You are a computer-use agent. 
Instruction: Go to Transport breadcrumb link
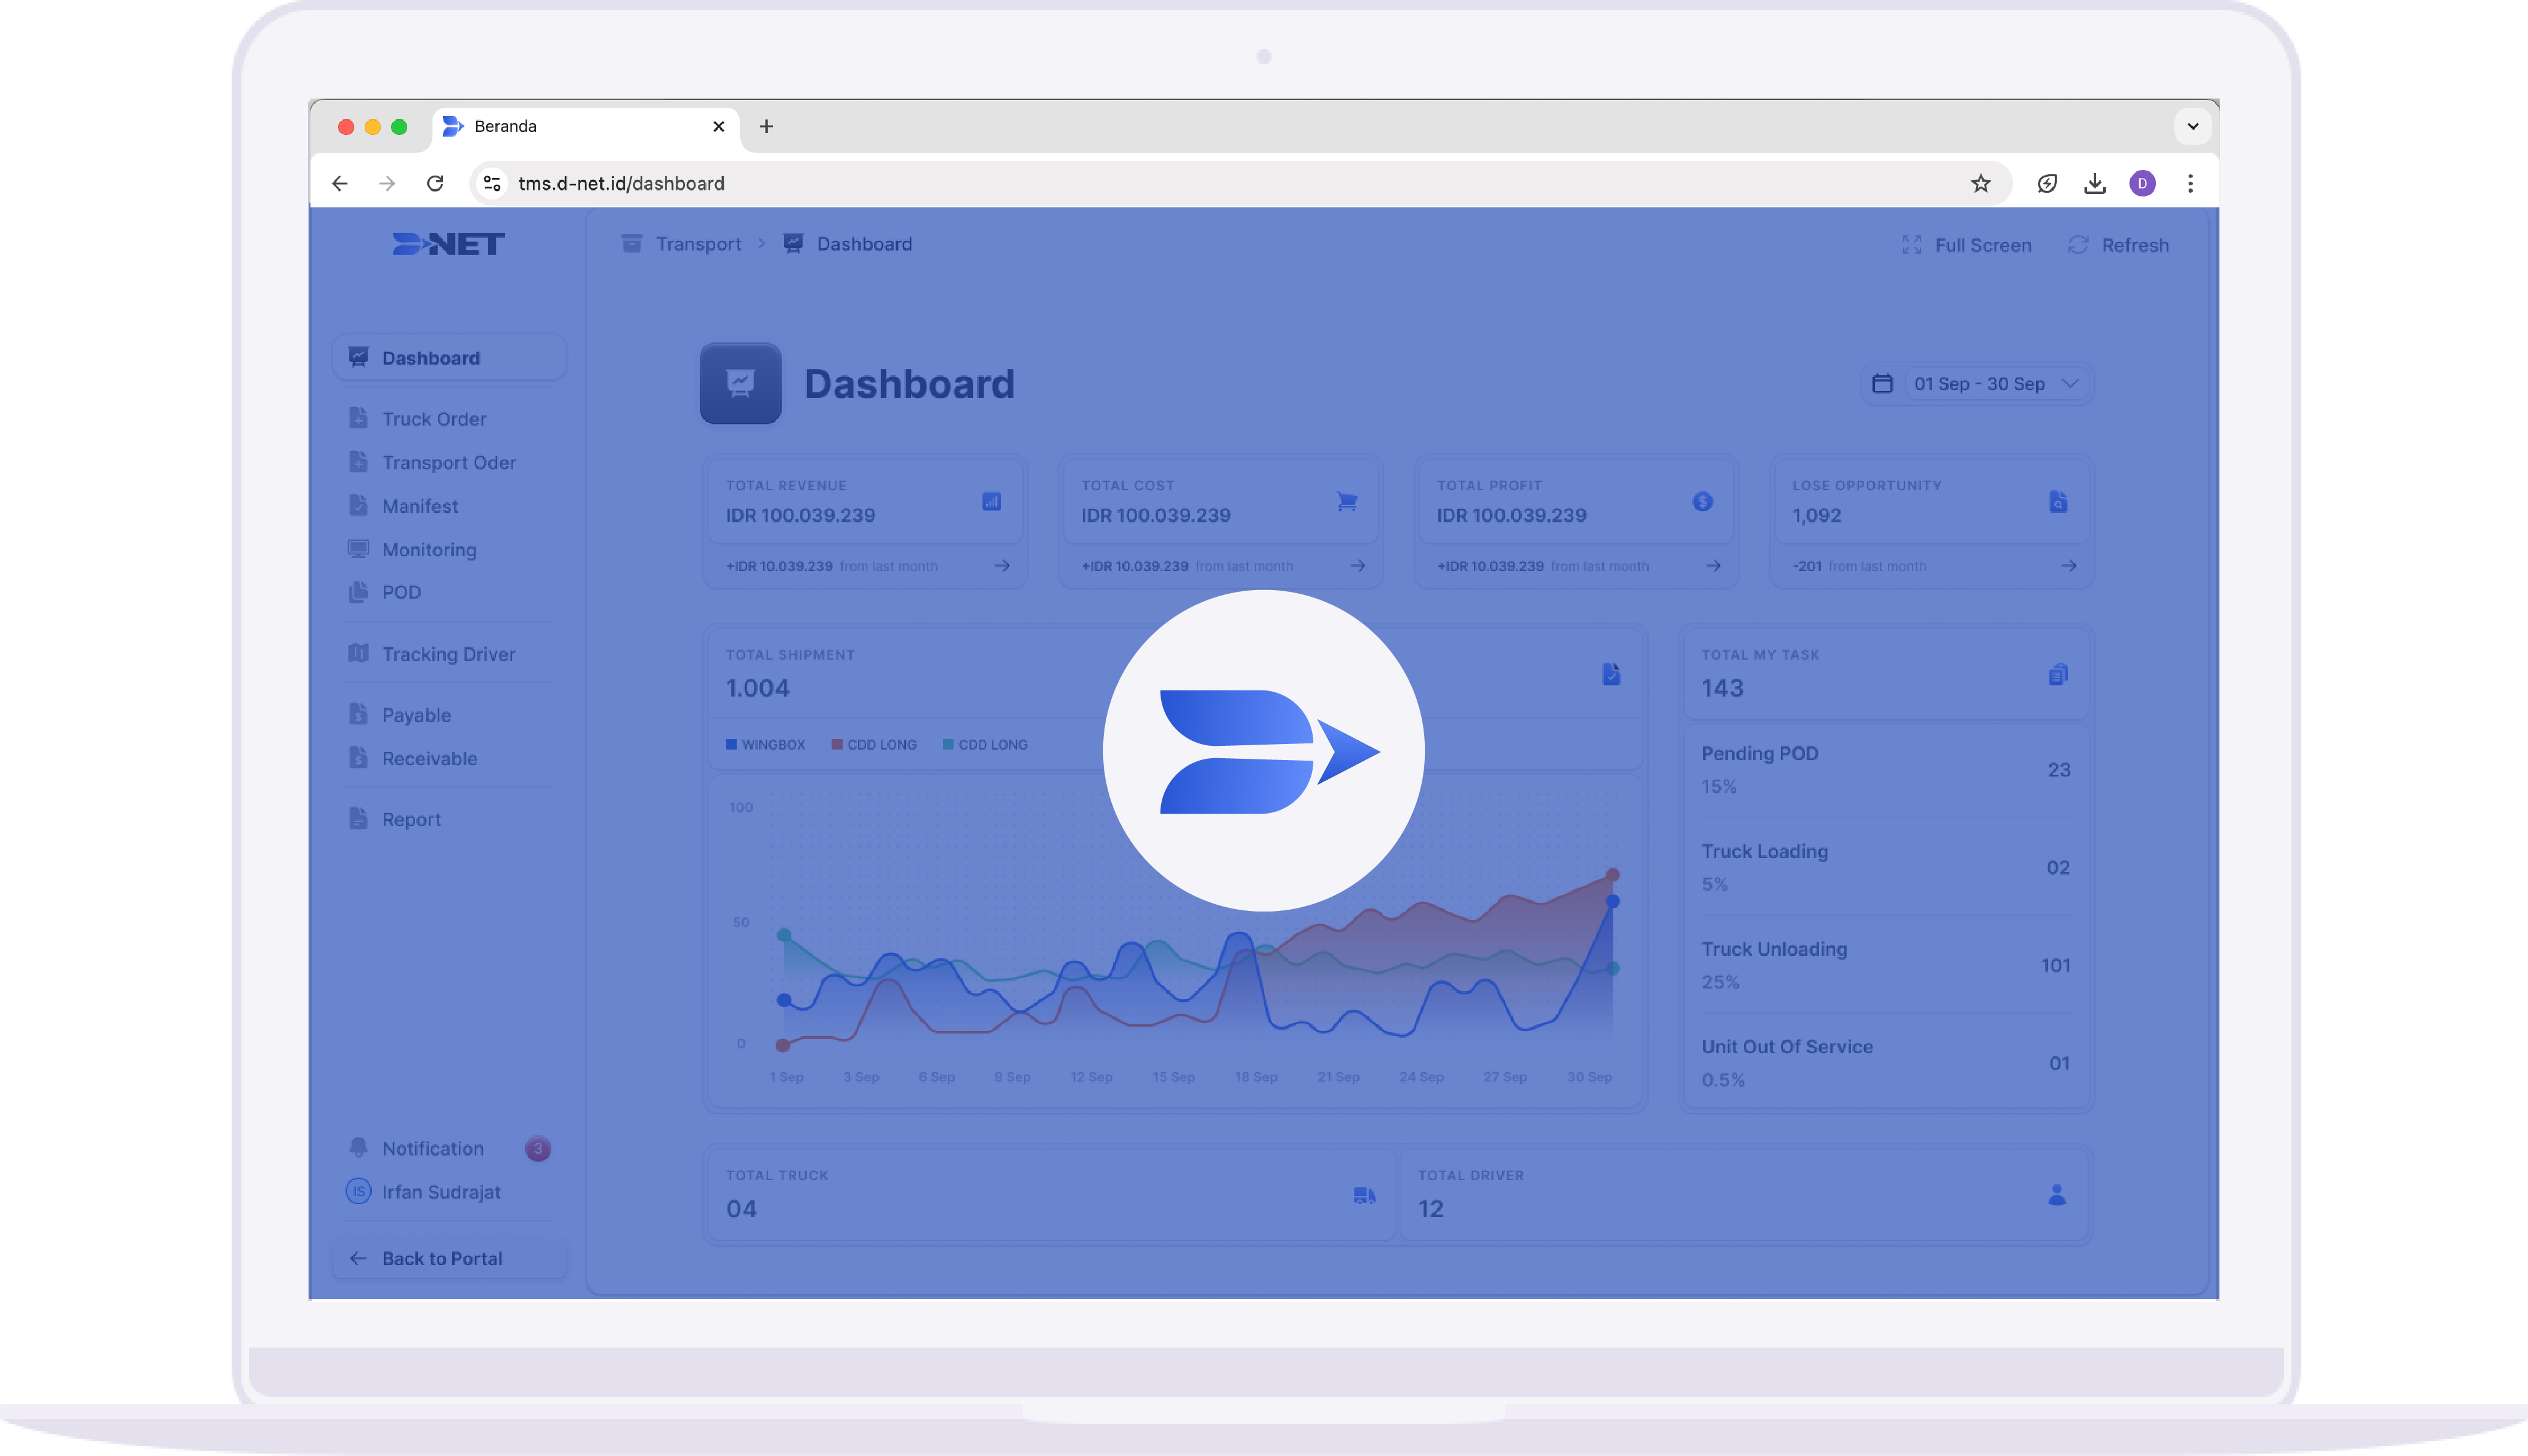coord(698,244)
